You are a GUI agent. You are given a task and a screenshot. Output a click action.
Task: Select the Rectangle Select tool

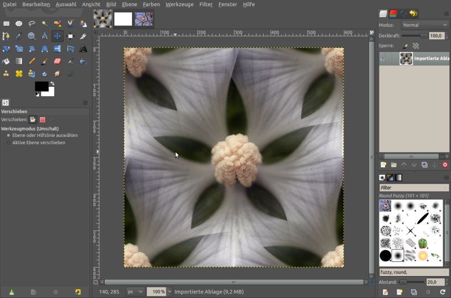coord(6,23)
